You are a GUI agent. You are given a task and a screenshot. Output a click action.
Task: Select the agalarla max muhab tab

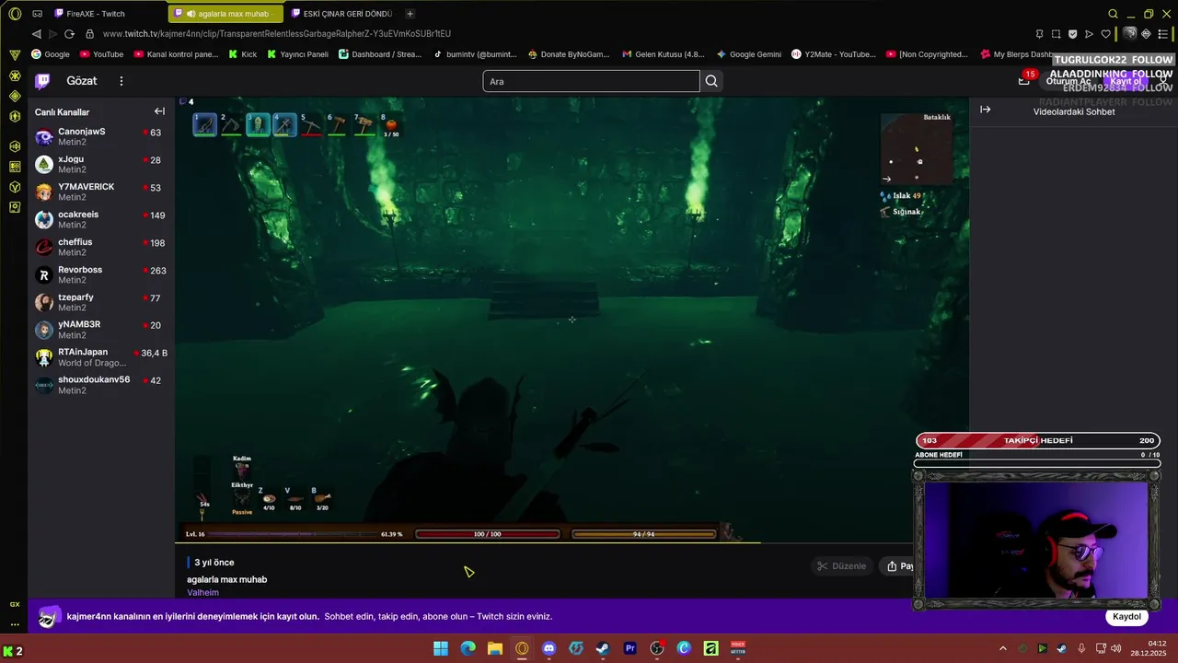click(226, 14)
